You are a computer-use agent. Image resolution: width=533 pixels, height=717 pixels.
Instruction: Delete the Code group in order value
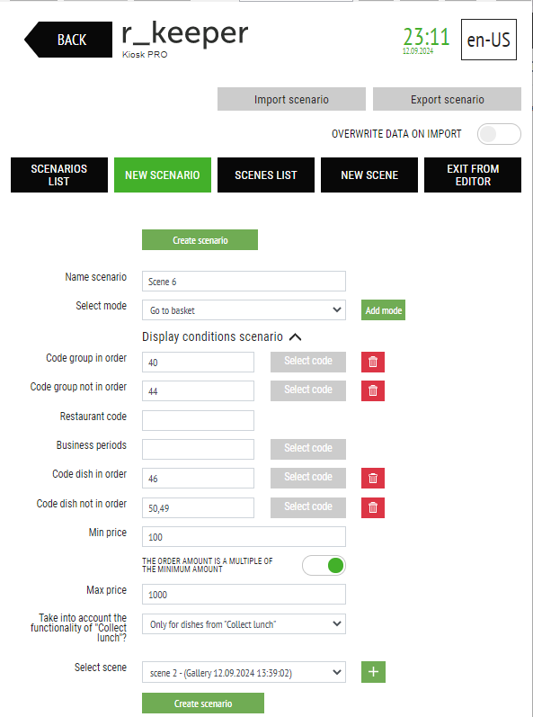(x=373, y=362)
